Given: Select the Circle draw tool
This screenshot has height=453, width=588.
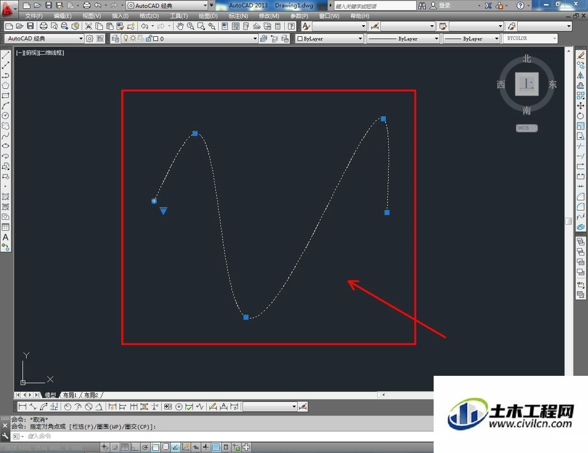Looking at the screenshot, I should pos(6,116).
